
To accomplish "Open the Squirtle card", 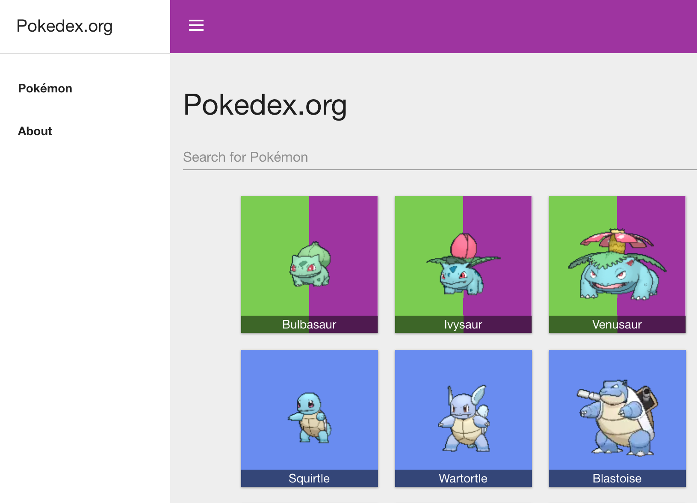I will click(309, 418).
